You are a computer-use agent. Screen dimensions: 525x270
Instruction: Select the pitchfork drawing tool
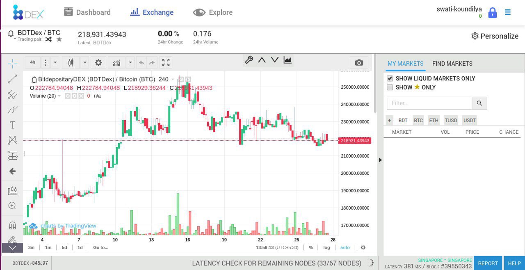coord(13,94)
